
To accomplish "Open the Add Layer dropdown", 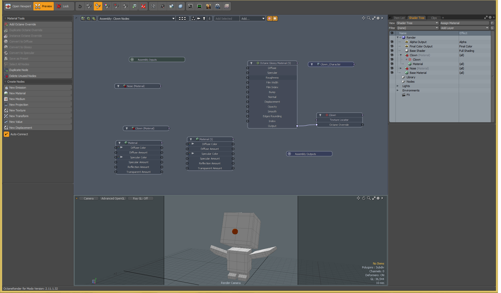I will [x=464, y=28].
